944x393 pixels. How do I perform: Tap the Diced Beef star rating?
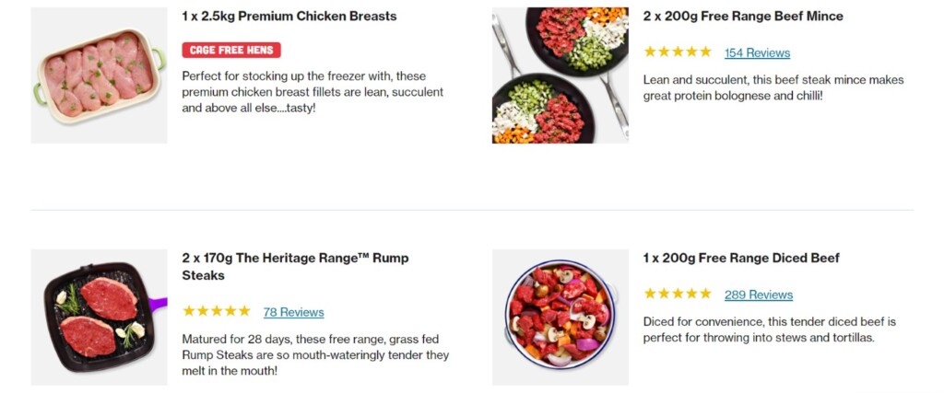[678, 295]
